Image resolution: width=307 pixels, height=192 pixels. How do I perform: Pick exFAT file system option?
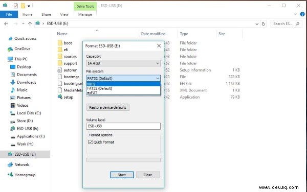pyautogui.click(x=123, y=92)
